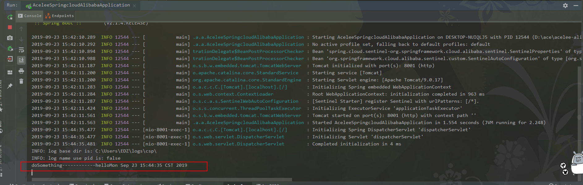Switch to the Endpoints tab
This screenshot has width=583, height=185.
[60, 16]
